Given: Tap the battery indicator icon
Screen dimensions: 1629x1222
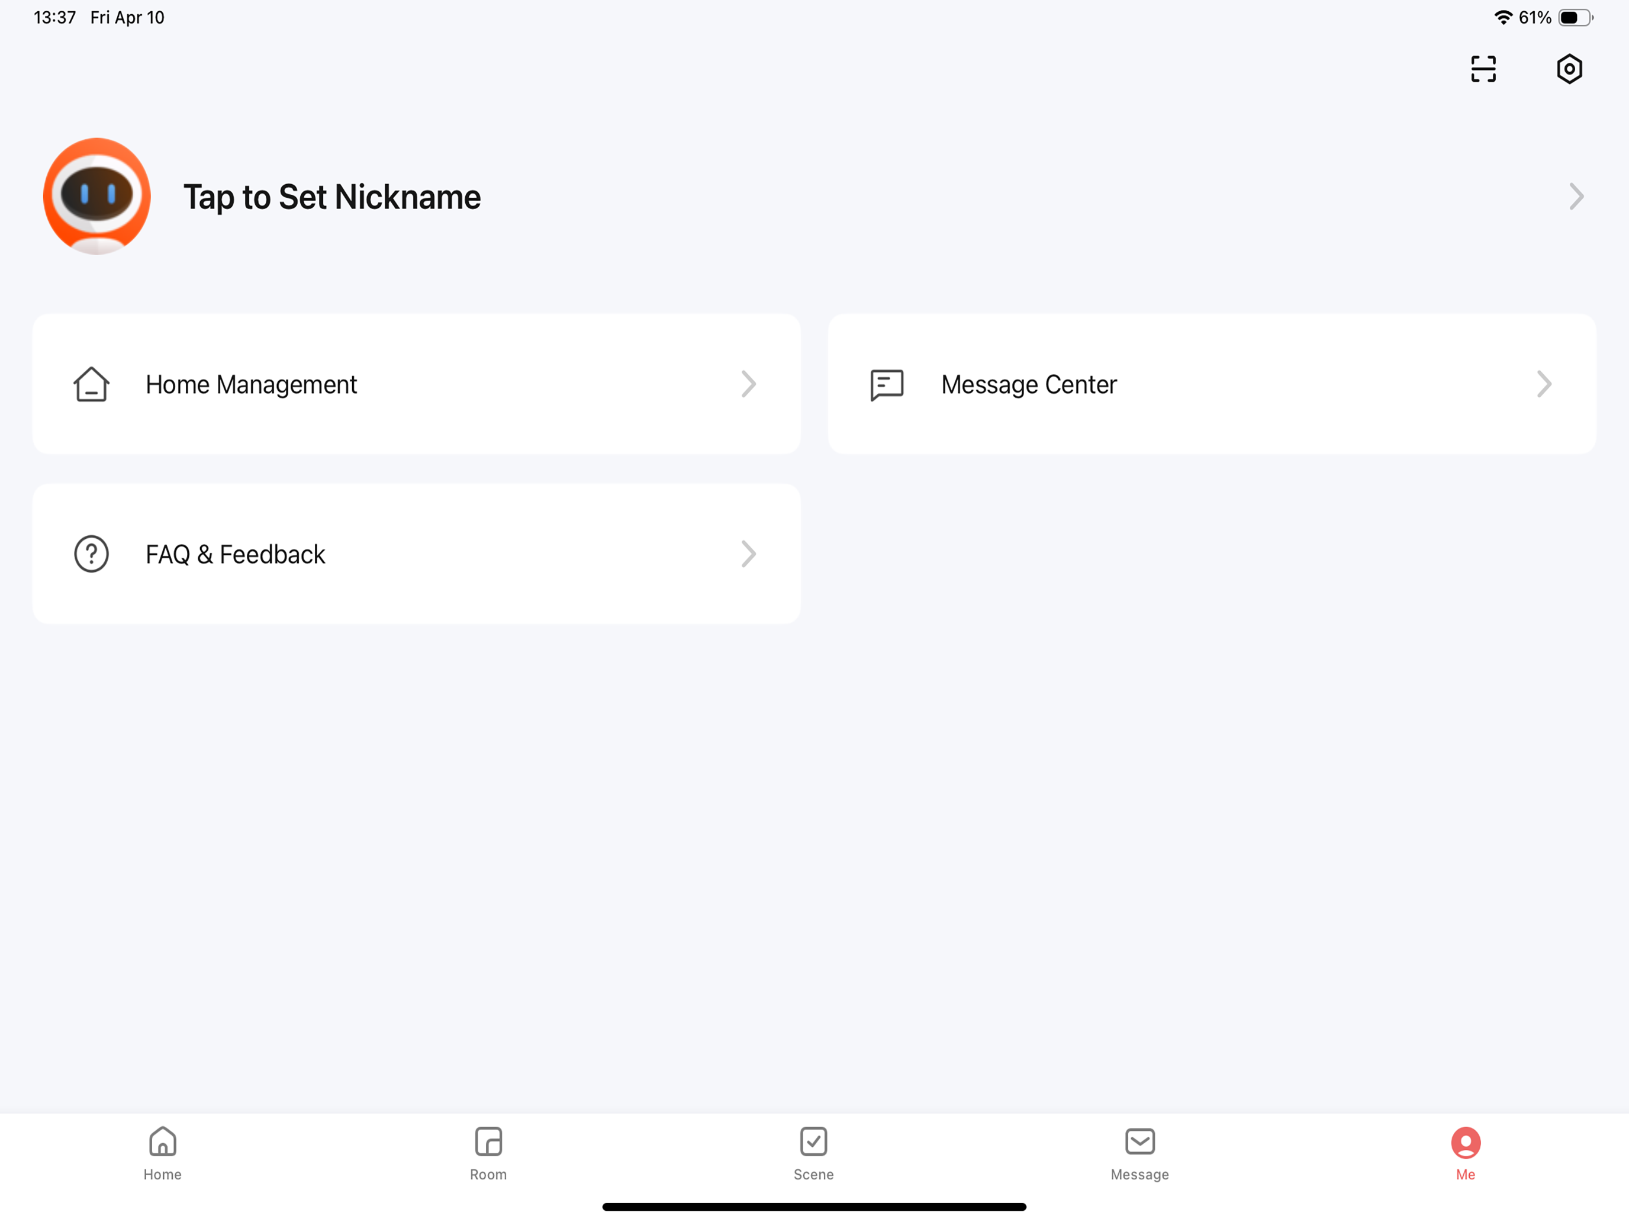Looking at the screenshot, I should (1575, 18).
